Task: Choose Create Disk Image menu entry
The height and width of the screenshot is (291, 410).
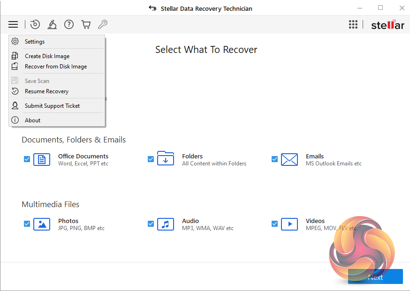Action: tap(57, 56)
